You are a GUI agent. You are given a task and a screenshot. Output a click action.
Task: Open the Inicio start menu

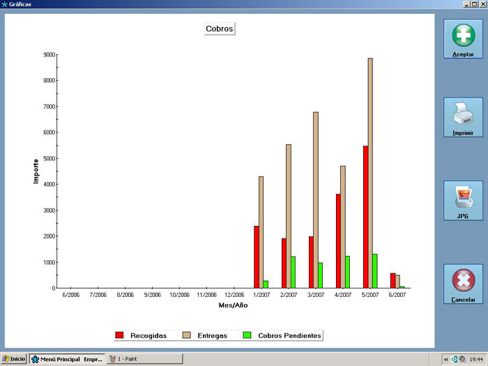pos(14,359)
